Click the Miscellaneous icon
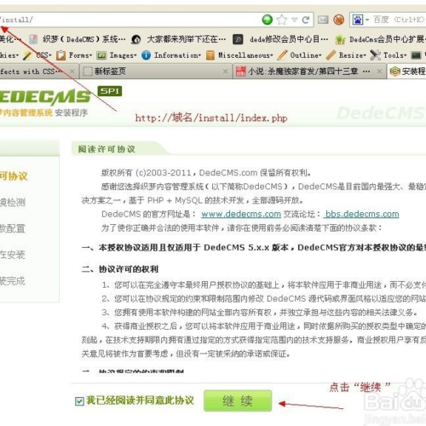Viewport: 426px width, 426px height. pos(210,55)
